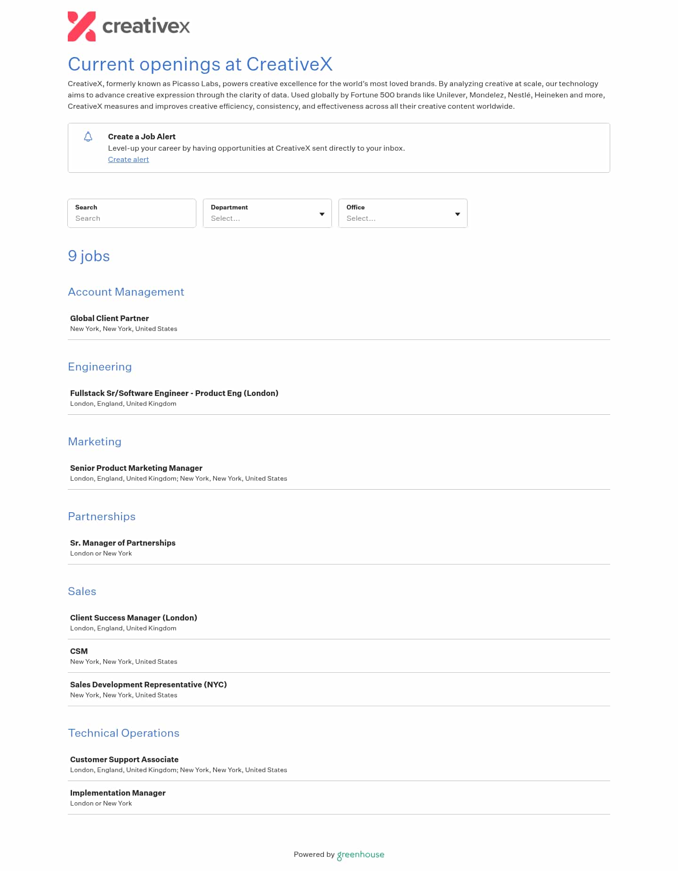Click the job alert bell icon
The image size is (678, 871).
click(88, 137)
